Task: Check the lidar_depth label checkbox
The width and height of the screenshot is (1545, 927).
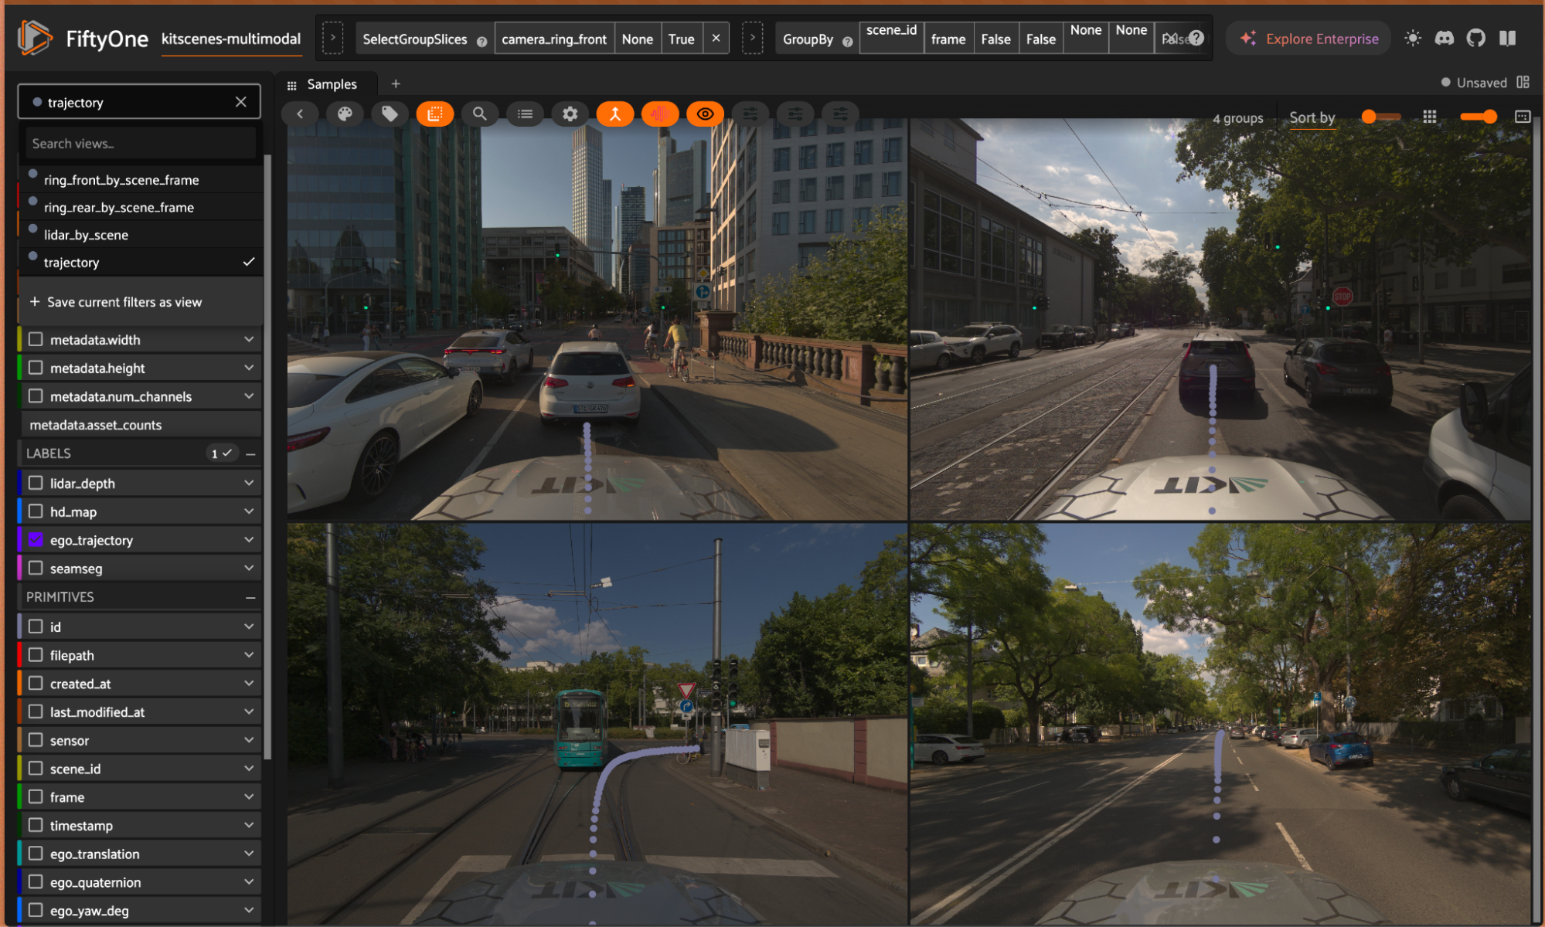Action: 36,483
